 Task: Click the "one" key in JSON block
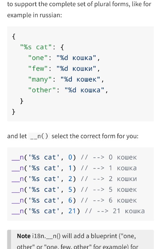(x=38, y=58)
